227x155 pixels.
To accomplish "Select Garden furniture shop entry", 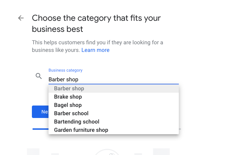I will click(114, 130).
